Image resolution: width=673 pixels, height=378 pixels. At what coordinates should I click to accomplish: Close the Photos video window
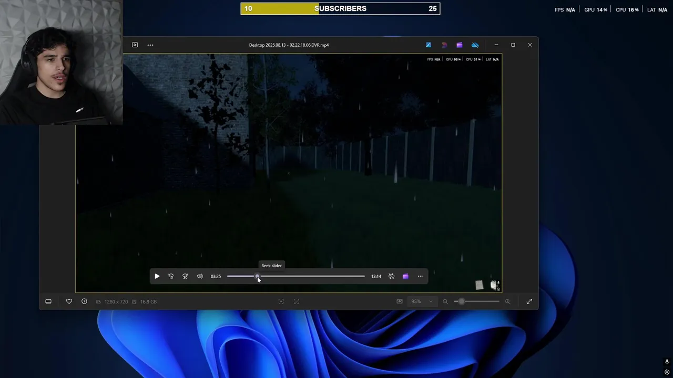[530, 45]
